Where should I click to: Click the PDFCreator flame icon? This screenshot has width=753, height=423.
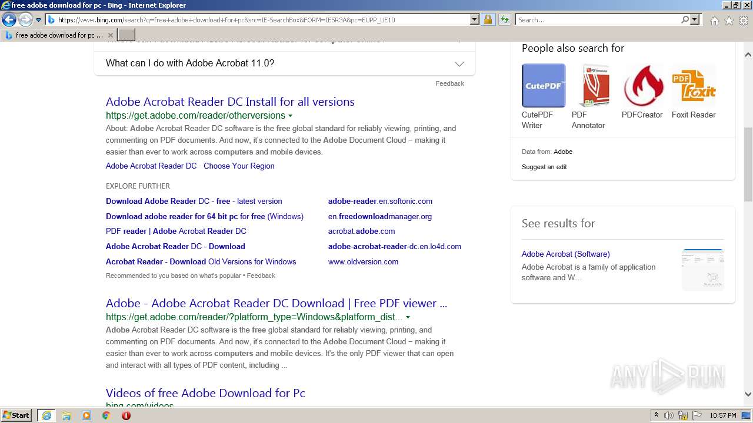click(x=644, y=85)
